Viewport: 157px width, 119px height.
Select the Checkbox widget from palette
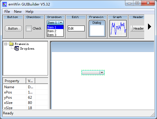[34, 27]
